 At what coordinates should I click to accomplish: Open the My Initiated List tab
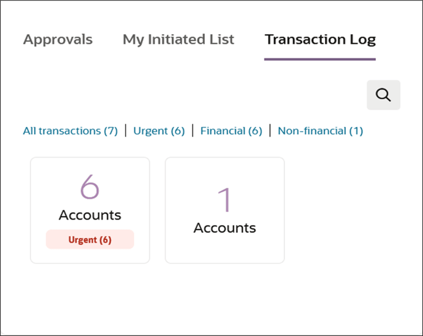point(178,40)
